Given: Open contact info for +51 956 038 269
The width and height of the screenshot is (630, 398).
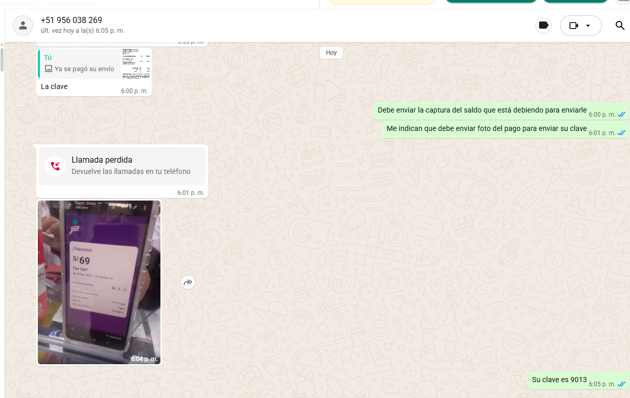Looking at the screenshot, I should [72, 20].
